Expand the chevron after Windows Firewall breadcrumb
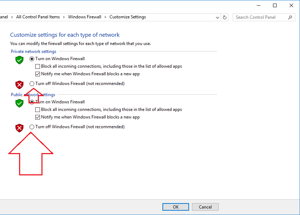 105,17
